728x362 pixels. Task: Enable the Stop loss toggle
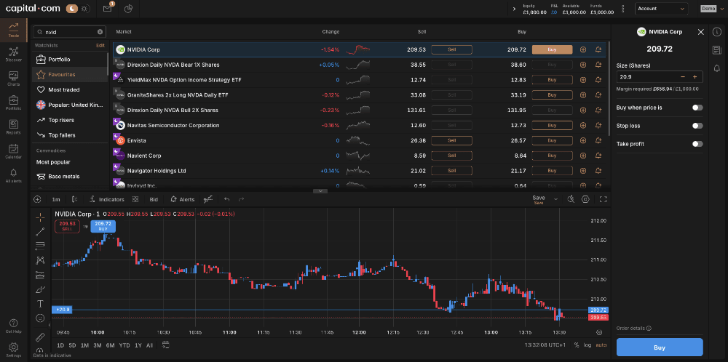coord(697,126)
